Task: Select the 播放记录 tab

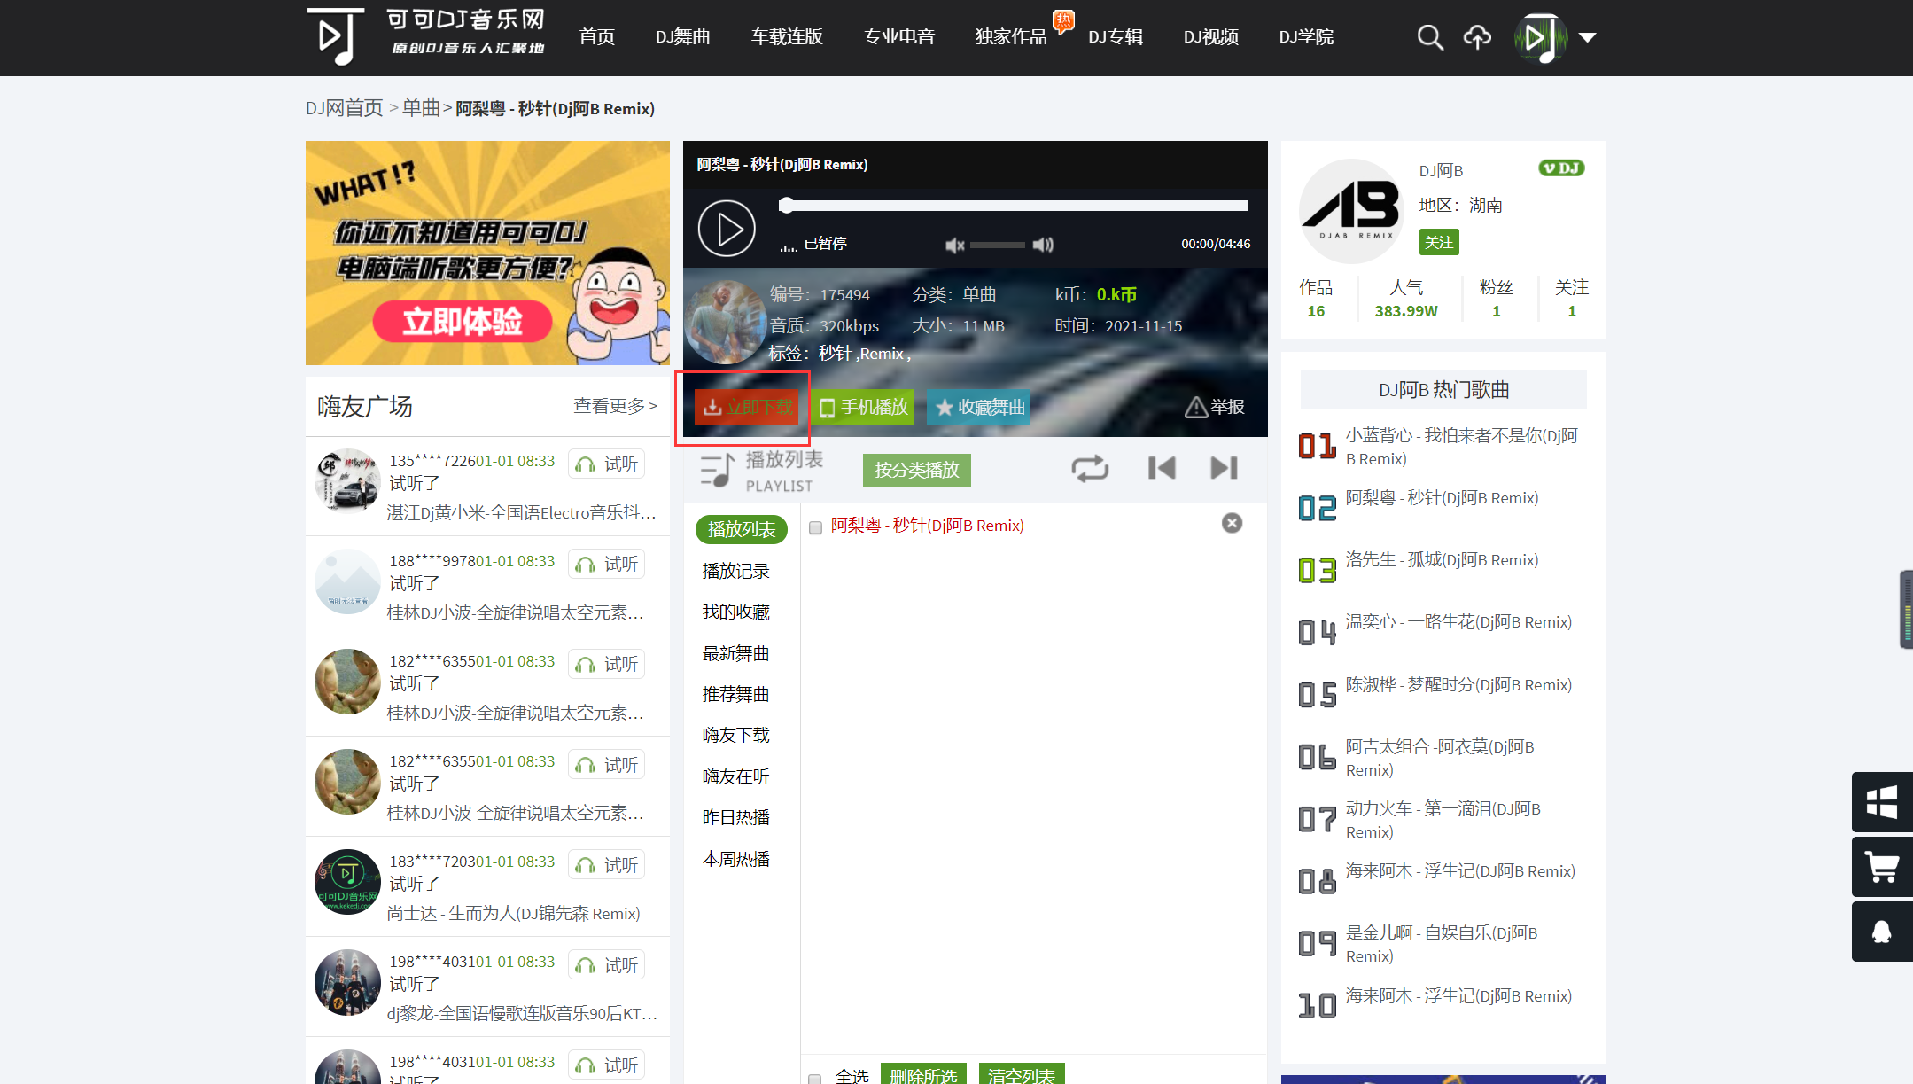Action: pyautogui.click(x=735, y=571)
